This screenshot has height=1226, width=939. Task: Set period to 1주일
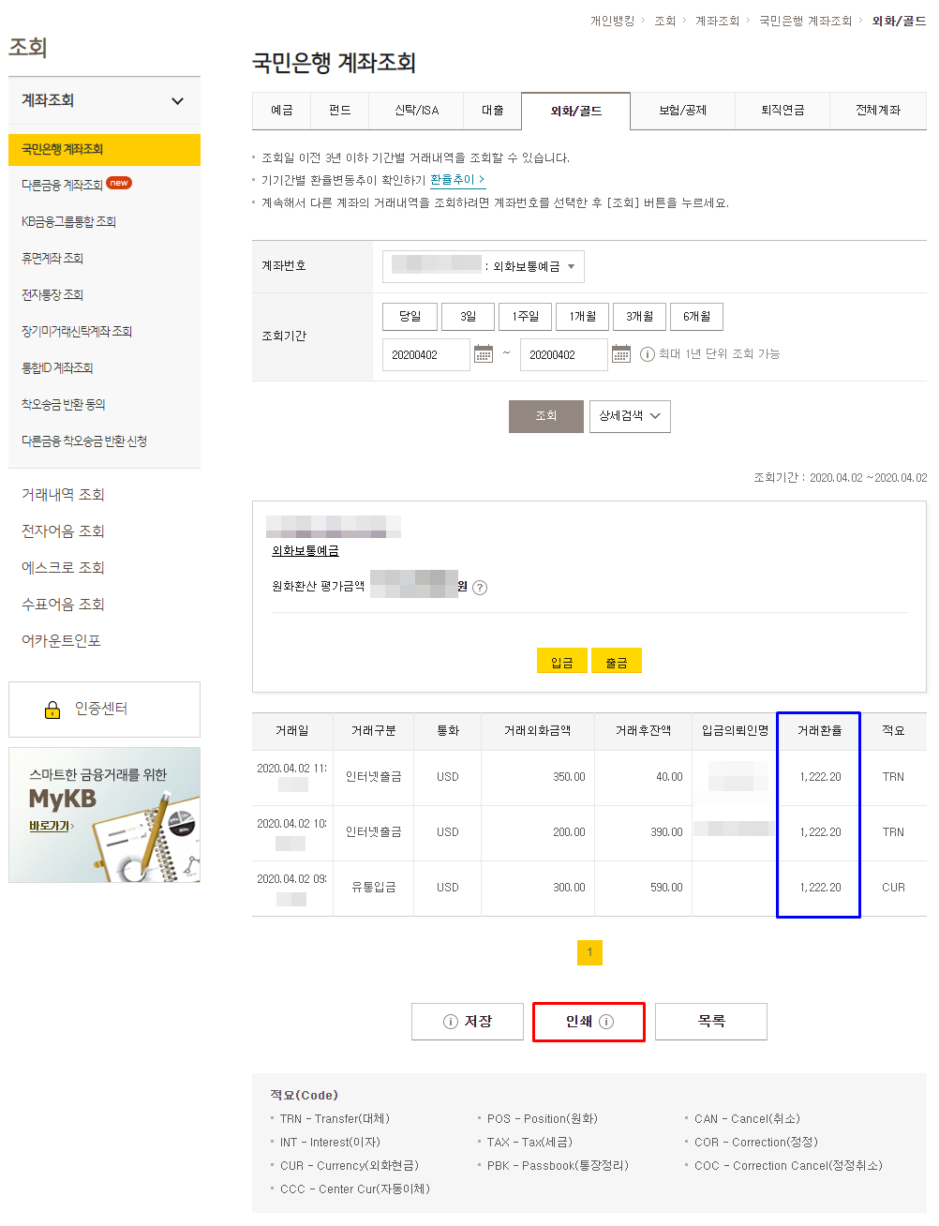526,317
